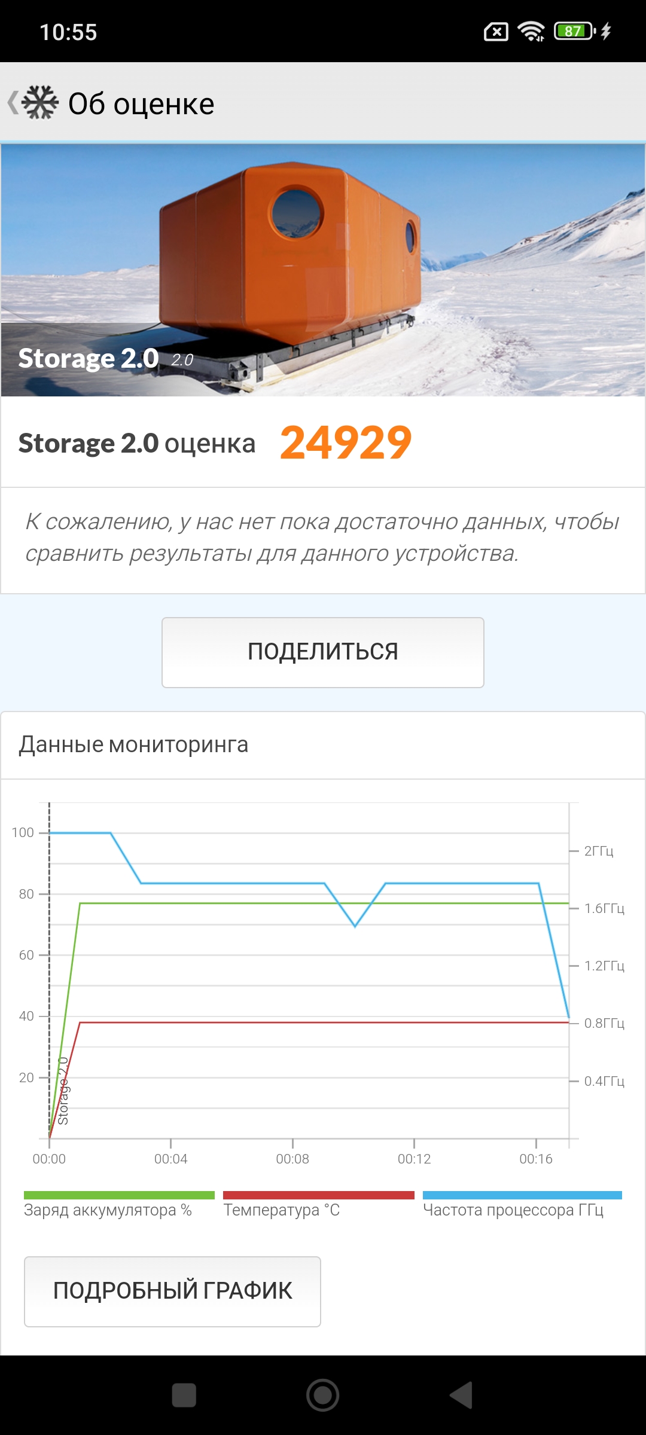Tap the blue CPU frequency legend swatch
The height and width of the screenshot is (1435, 646).
click(x=522, y=1195)
